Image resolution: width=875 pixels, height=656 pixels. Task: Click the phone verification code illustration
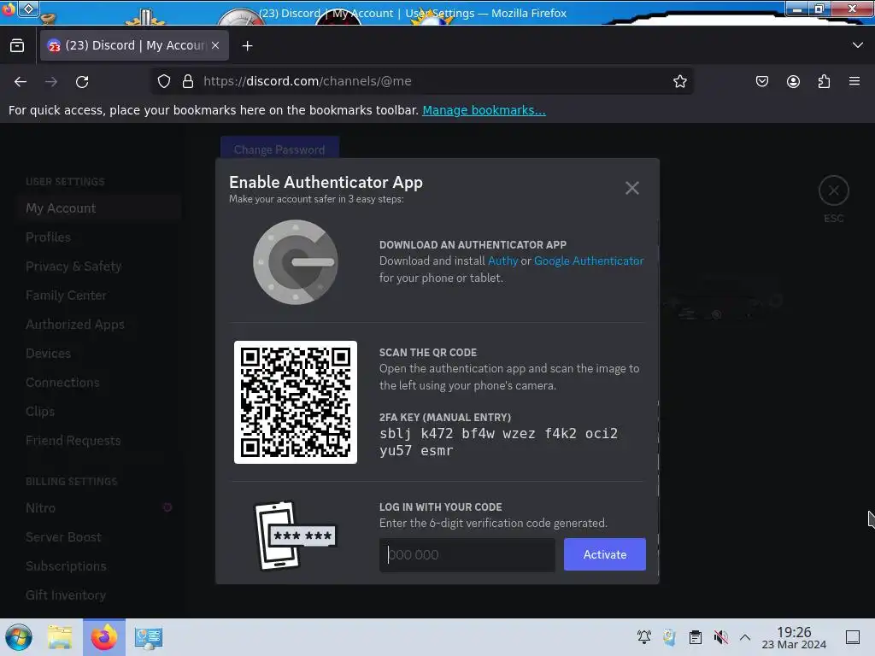pos(295,536)
